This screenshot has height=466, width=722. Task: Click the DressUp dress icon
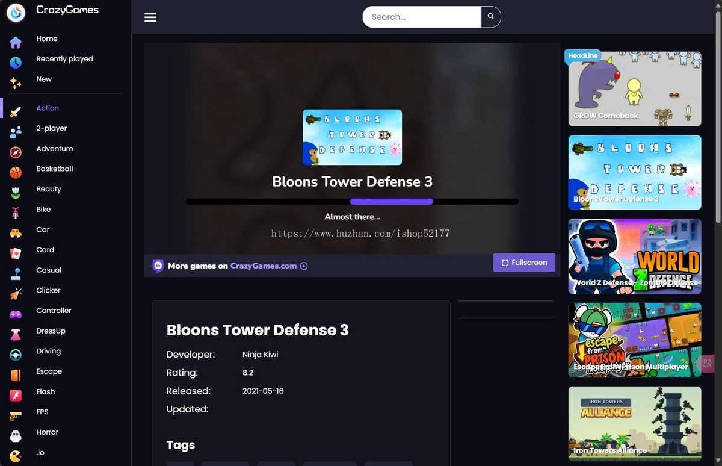pyautogui.click(x=16, y=335)
